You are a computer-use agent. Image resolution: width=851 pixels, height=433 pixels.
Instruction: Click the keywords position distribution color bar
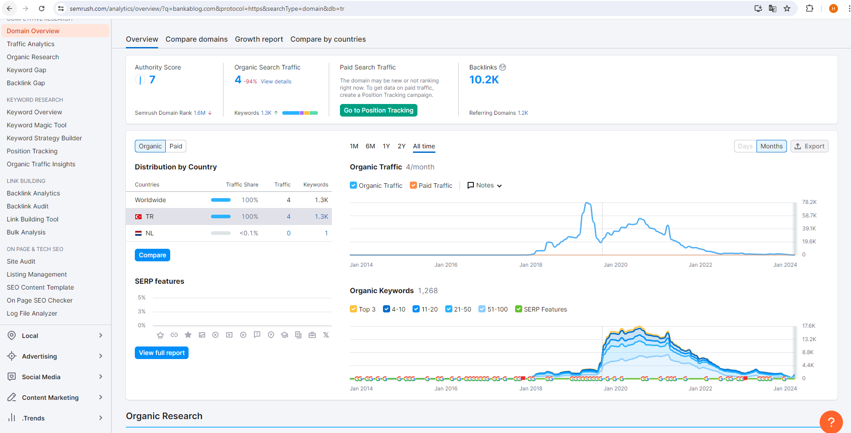pos(300,113)
